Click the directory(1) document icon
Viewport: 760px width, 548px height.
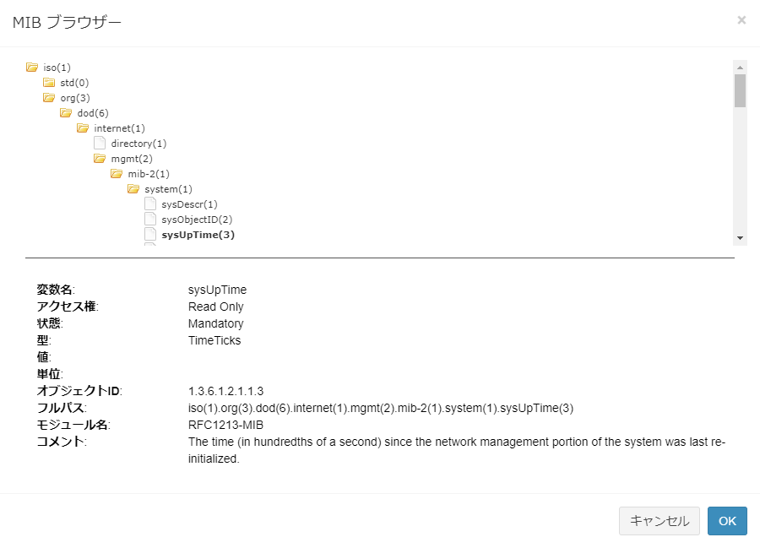point(100,143)
